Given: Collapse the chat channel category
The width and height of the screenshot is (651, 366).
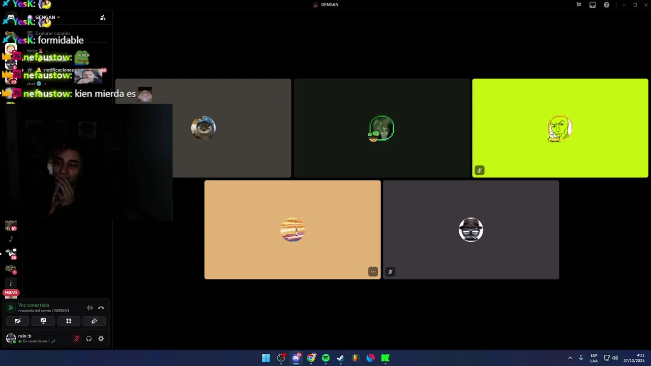Looking at the screenshot, I should tap(36, 83).
